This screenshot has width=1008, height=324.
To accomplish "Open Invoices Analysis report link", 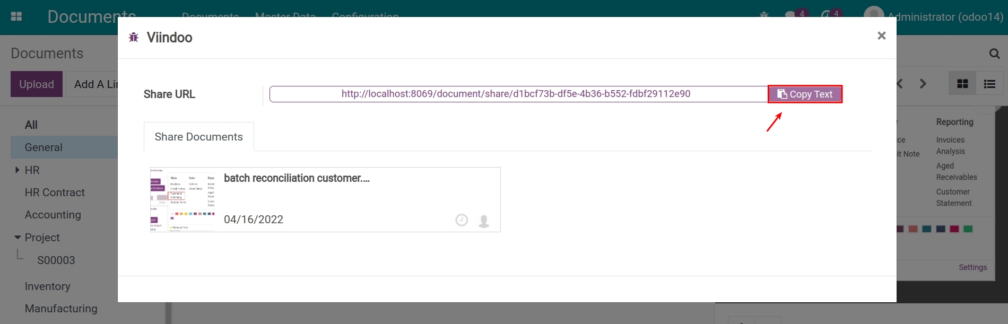I will 951,146.
